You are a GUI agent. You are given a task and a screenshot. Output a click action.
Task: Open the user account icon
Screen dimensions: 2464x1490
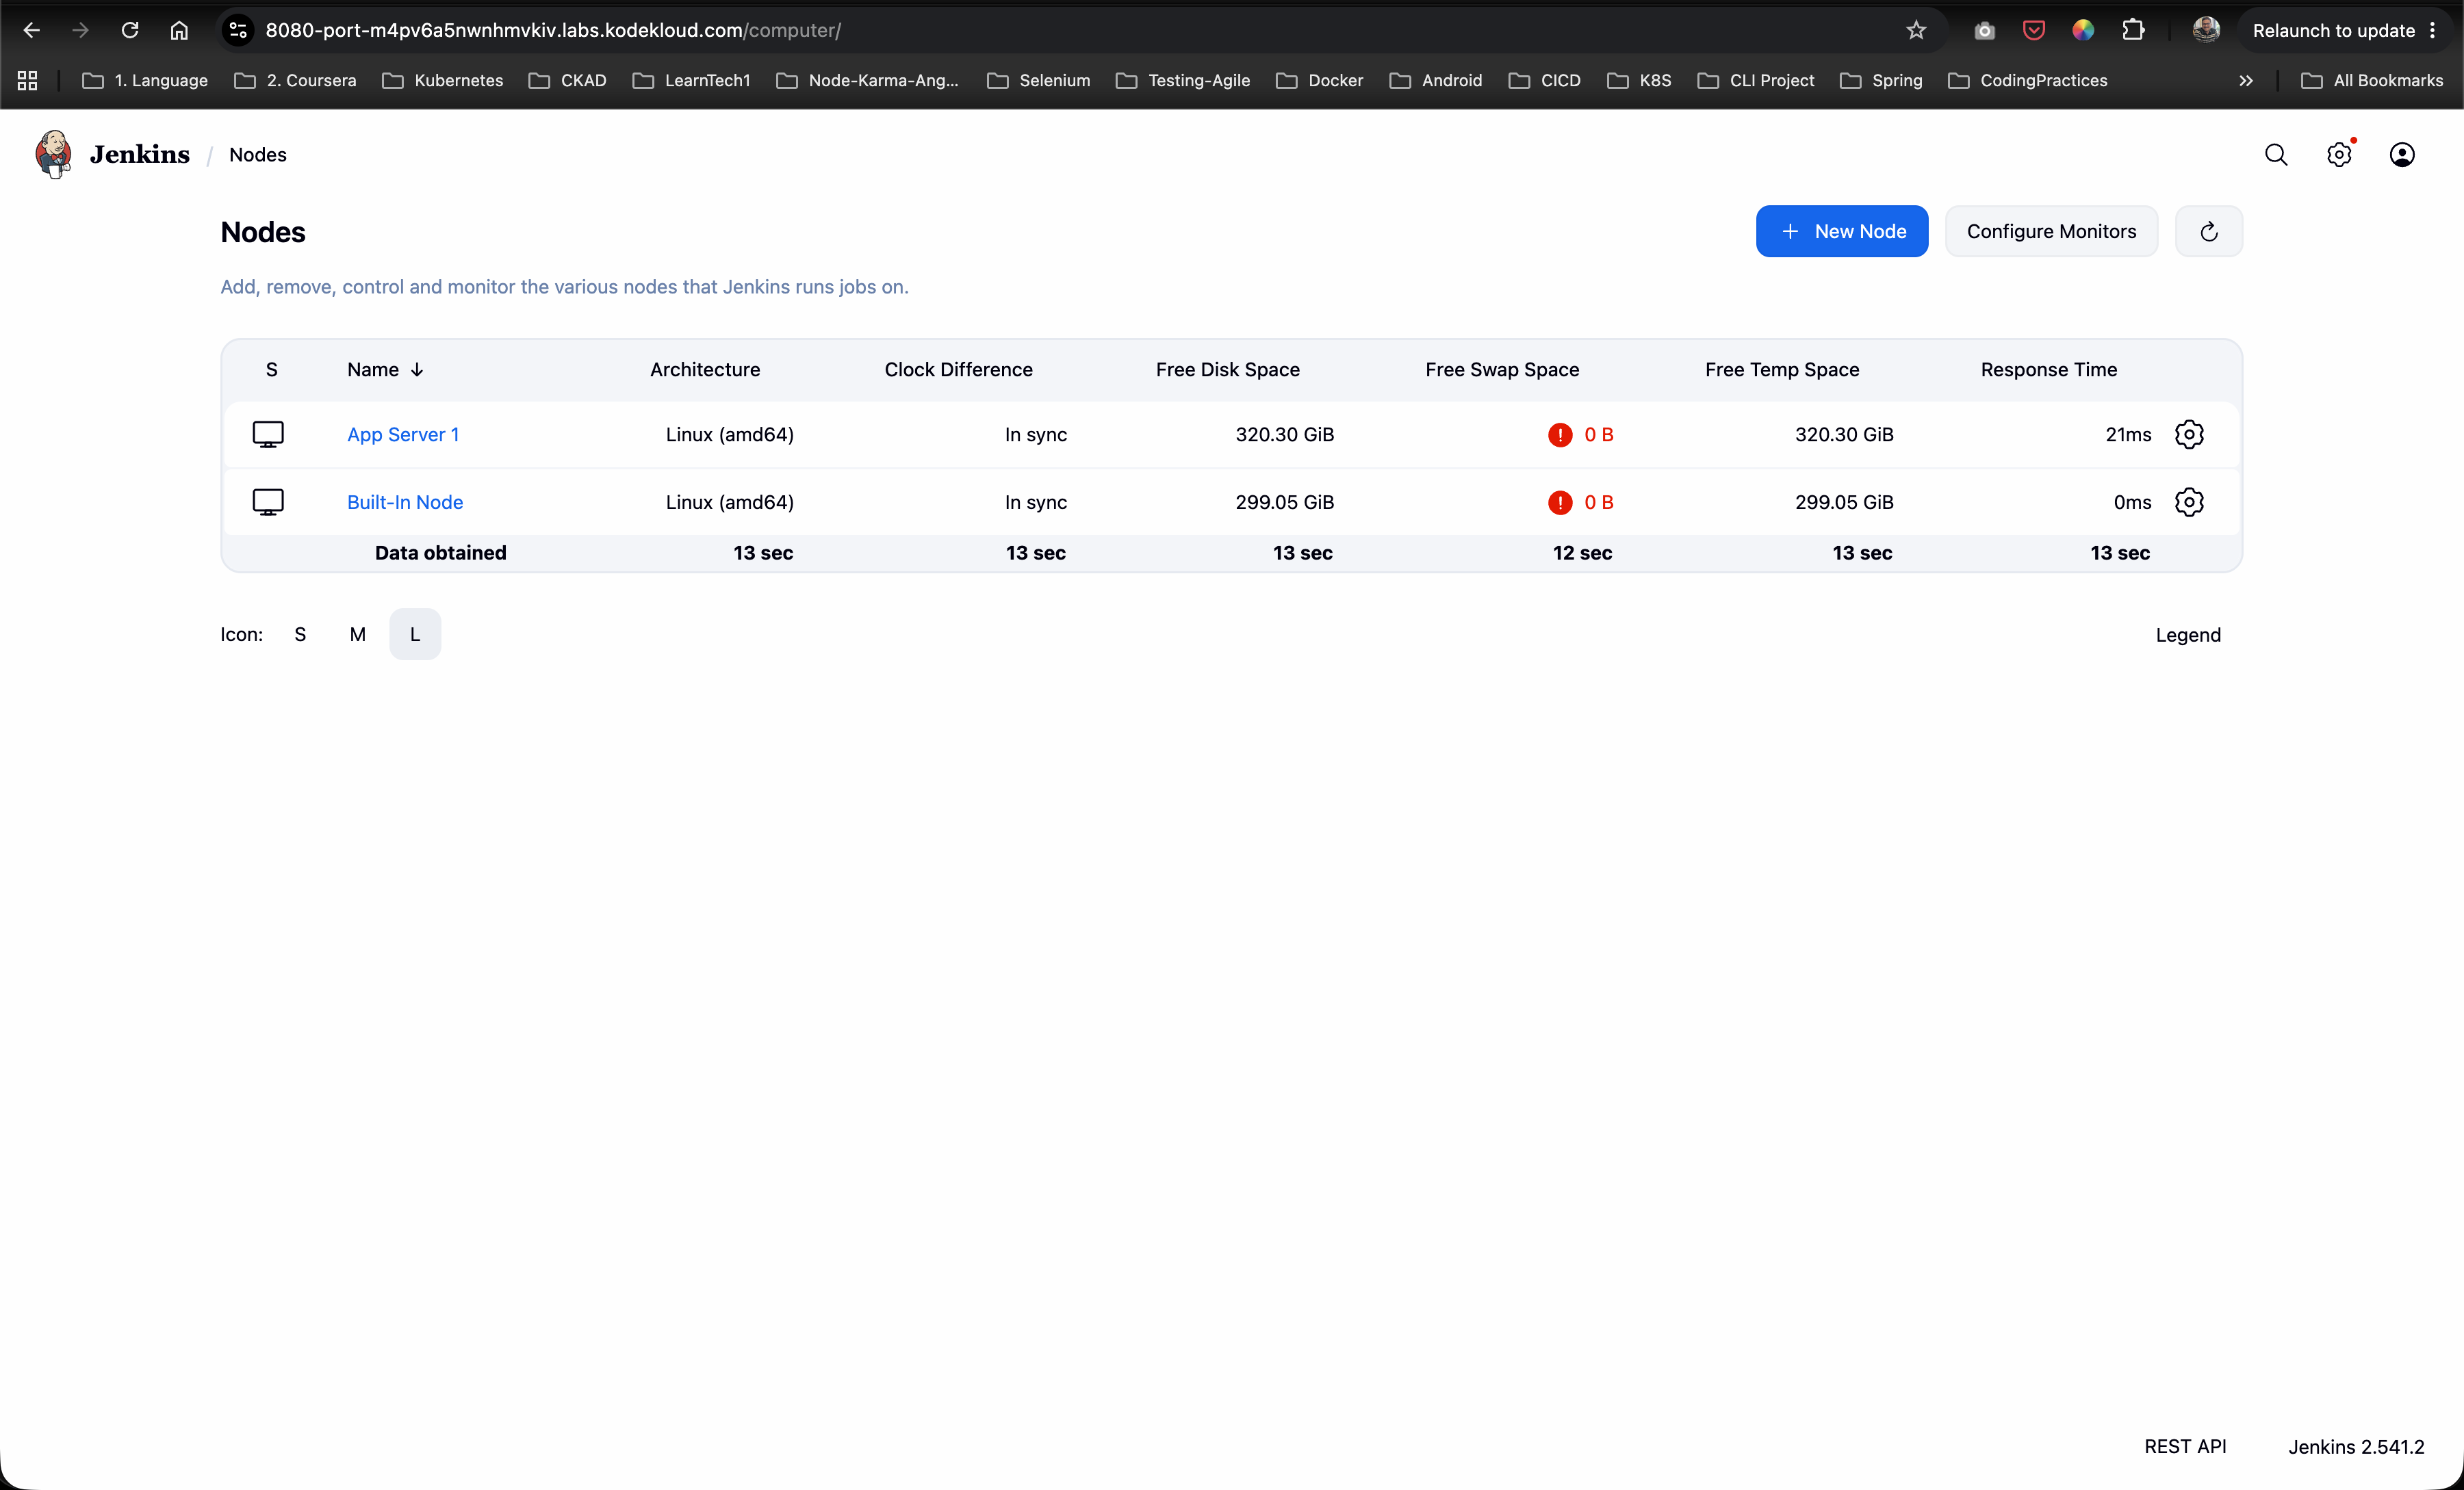click(x=2402, y=154)
